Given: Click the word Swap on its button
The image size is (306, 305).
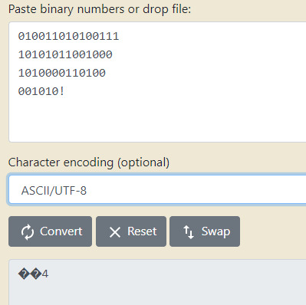Looking at the screenshot, I should 216,231.
